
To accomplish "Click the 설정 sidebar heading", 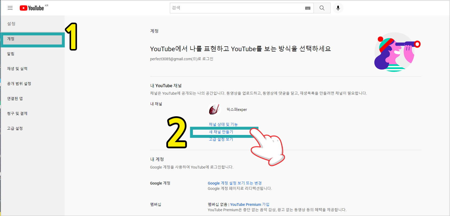I will (11, 24).
